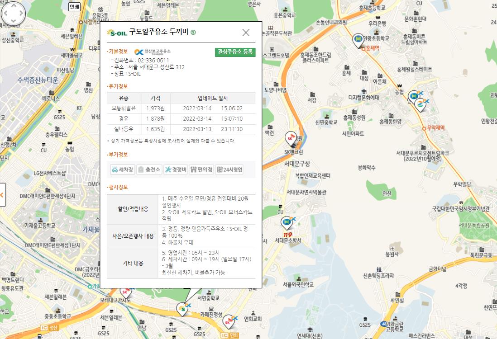Click the phone number 02-336-0611

pyautogui.click(x=153, y=60)
